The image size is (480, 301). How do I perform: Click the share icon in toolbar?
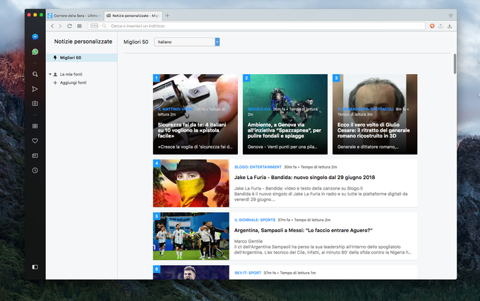pyautogui.click(x=440, y=26)
